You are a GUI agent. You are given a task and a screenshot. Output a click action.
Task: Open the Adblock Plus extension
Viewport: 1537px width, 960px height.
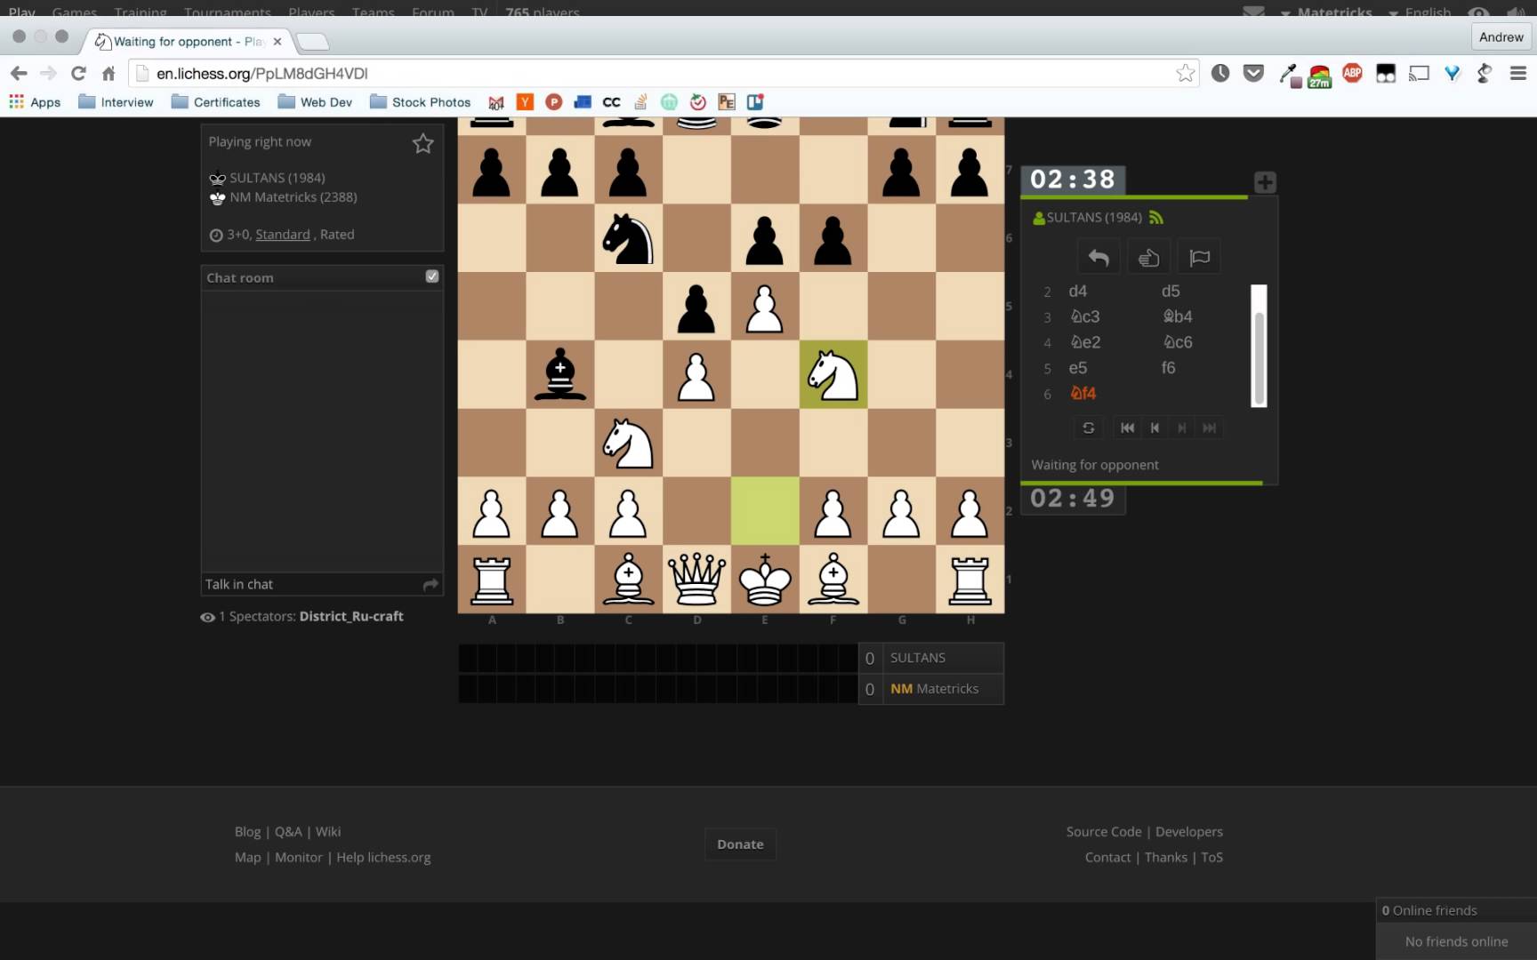(1352, 74)
